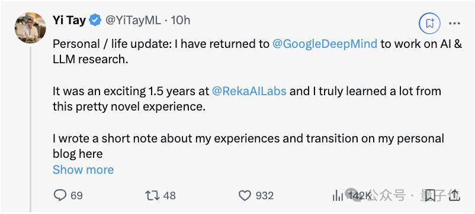Like the tweet with the heart icon
Viewport: 475px width, 214px height.
[x=245, y=196]
